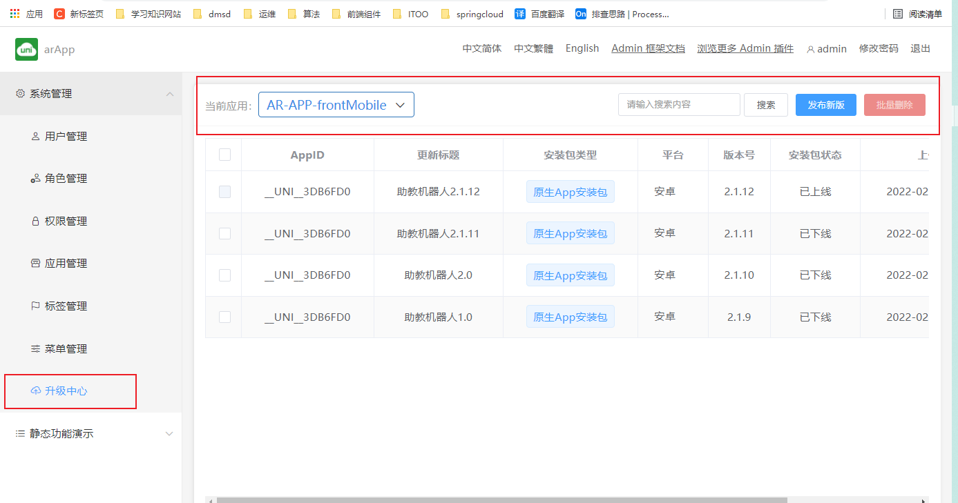Go to 标签管理 in the sidebar
This screenshot has height=503, width=958.
click(x=66, y=306)
